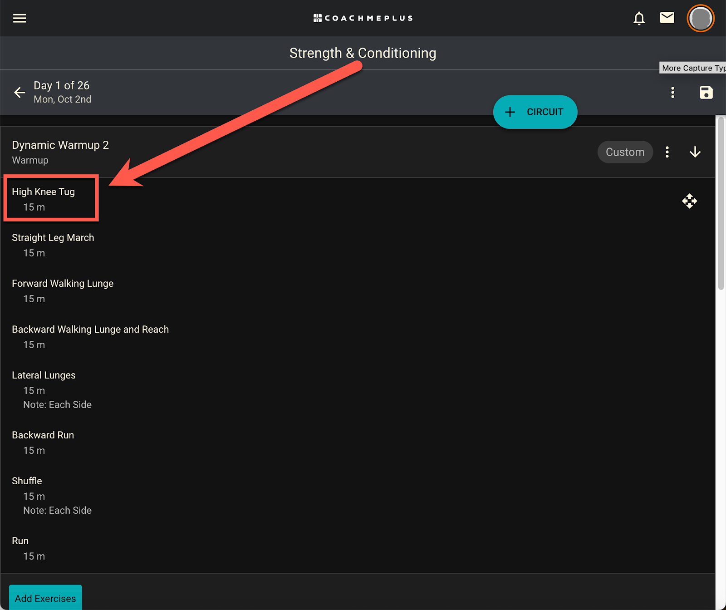This screenshot has width=726, height=610.
Task: Go back using the arrow beside Day 1
Action: (x=20, y=93)
